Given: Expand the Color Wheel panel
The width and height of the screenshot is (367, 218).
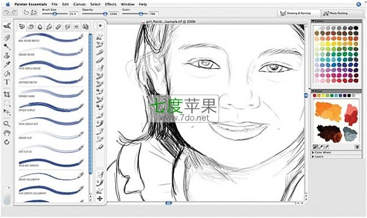Looking at the screenshot, I should pos(313,153).
